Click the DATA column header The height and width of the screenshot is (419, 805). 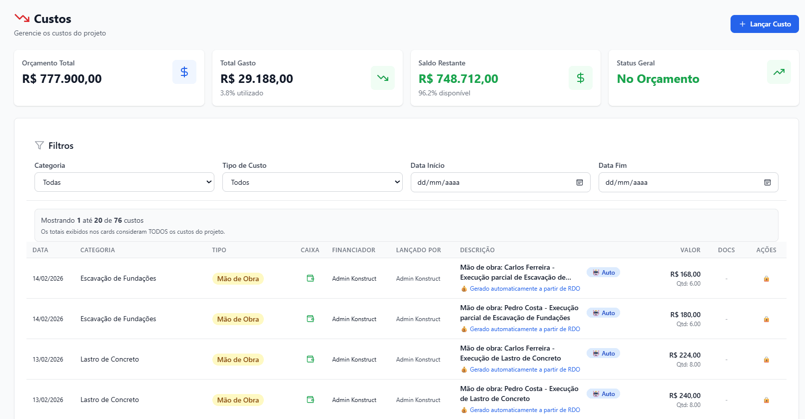coord(40,250)
